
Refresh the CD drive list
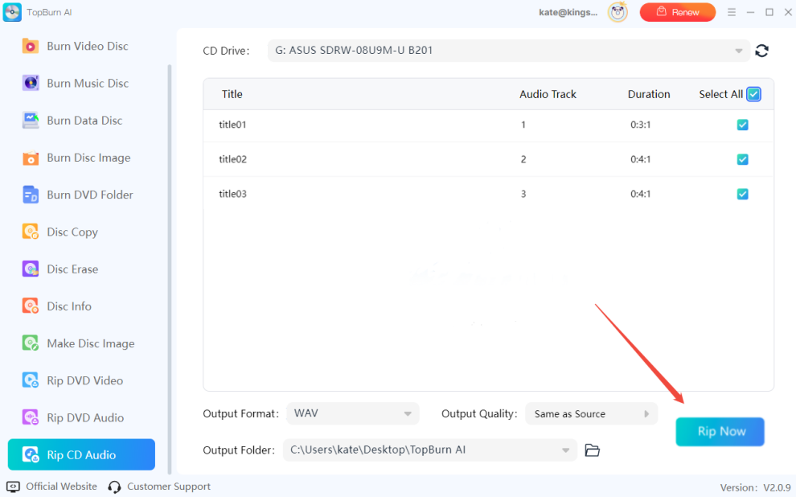click(761, 50)
